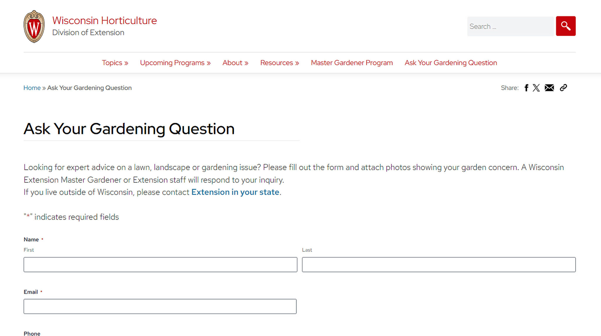Go to Home via breadcrumb link

[x=32, y=88]
